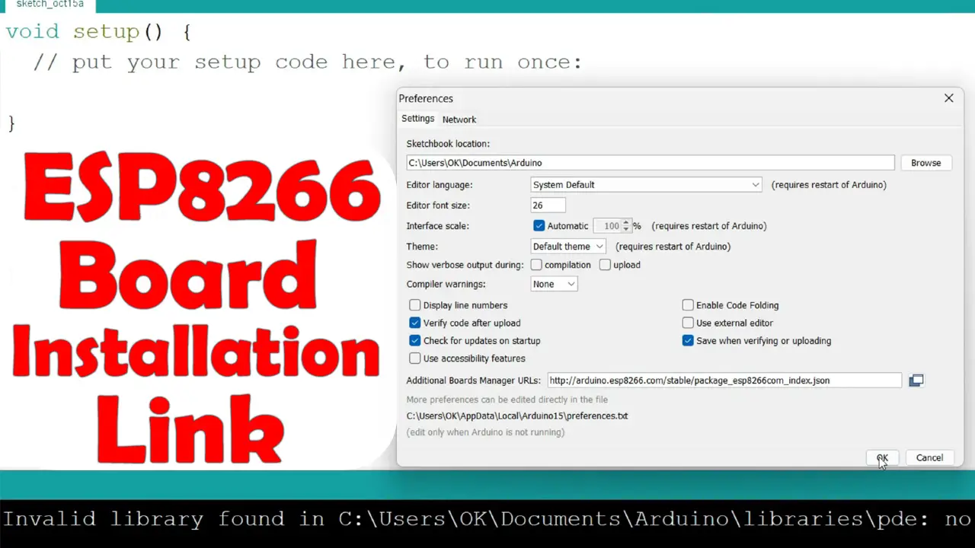Click the Preferences dialog title
The image size is (975, 548).
point(426,99)
